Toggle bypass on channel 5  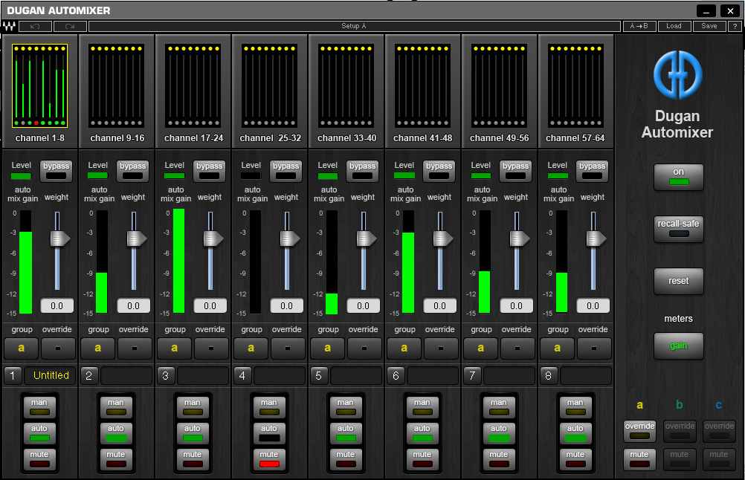point(363,171)
